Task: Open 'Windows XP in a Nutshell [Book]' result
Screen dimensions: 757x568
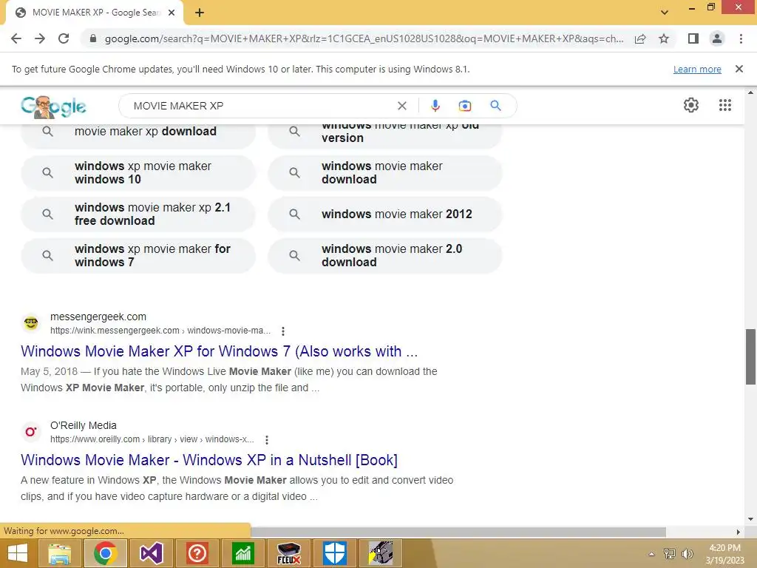Action: click(x=209, y=460)
